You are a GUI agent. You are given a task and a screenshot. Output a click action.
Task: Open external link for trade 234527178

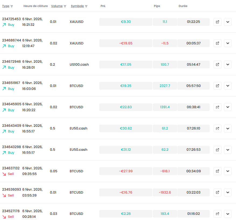pos(217,214)
